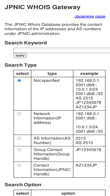Click the Search Option heading
This screenshot has height=196, width=110.
pyautogui.click(x=23, y=185)
